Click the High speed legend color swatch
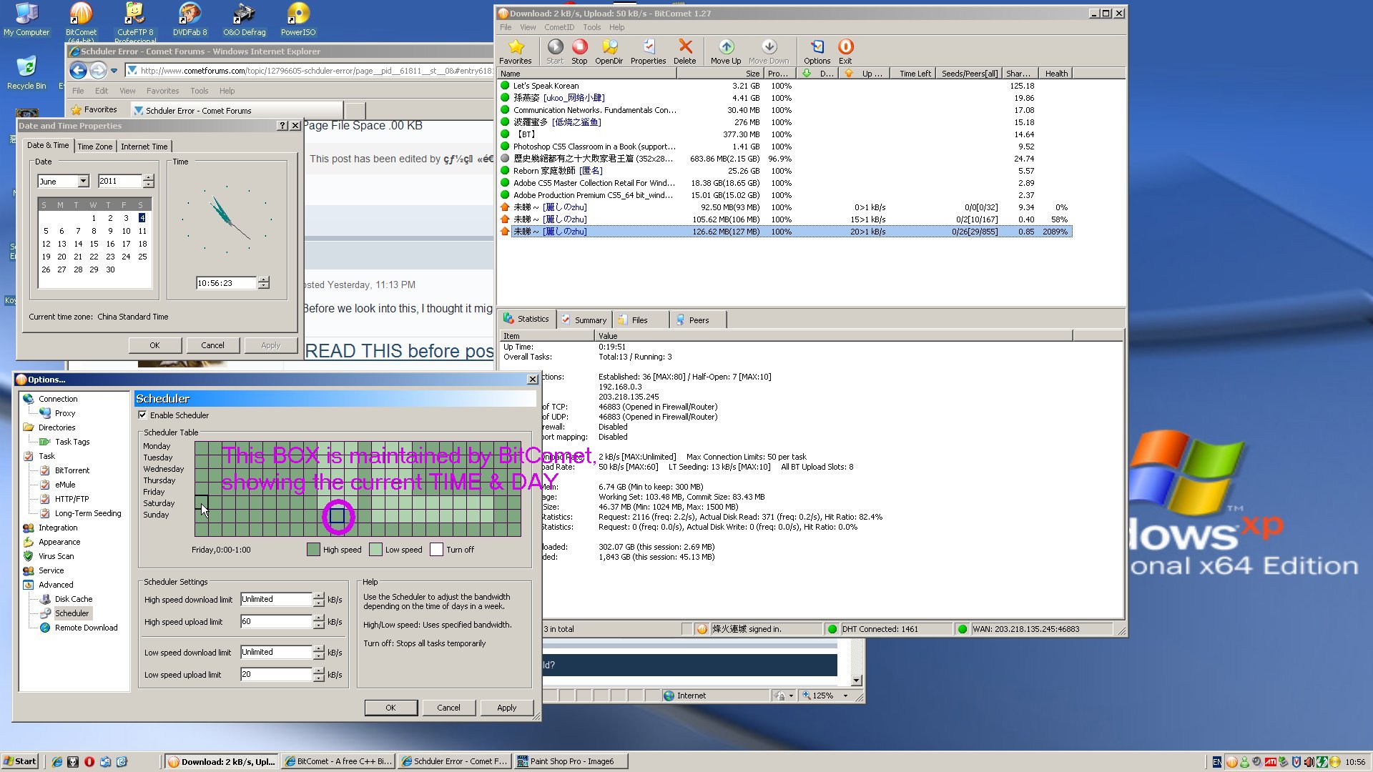Viewport: 1373px width, 772px height. pyautogui.click(x=313, y=550)
